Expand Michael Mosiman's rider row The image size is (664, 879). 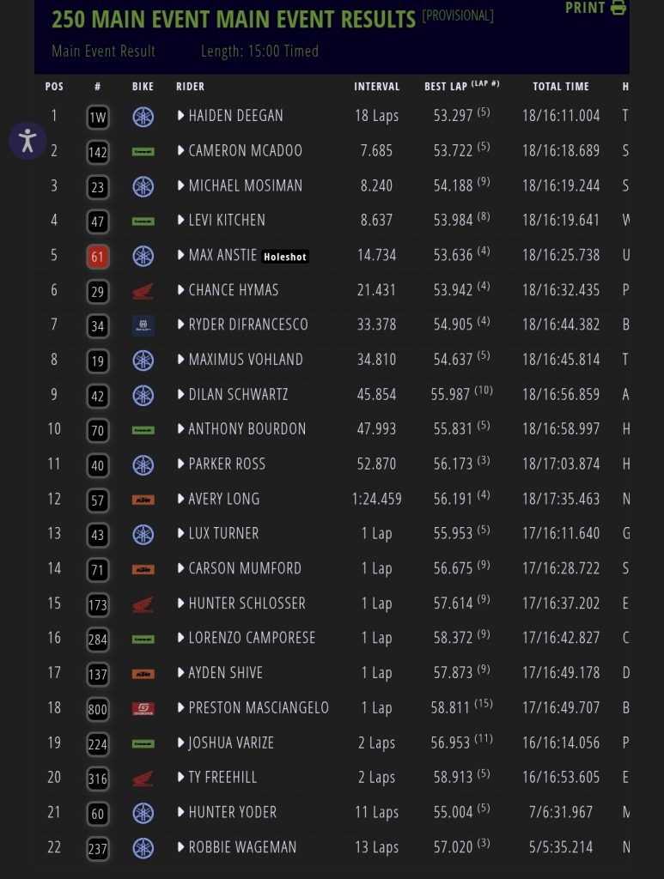181,185
